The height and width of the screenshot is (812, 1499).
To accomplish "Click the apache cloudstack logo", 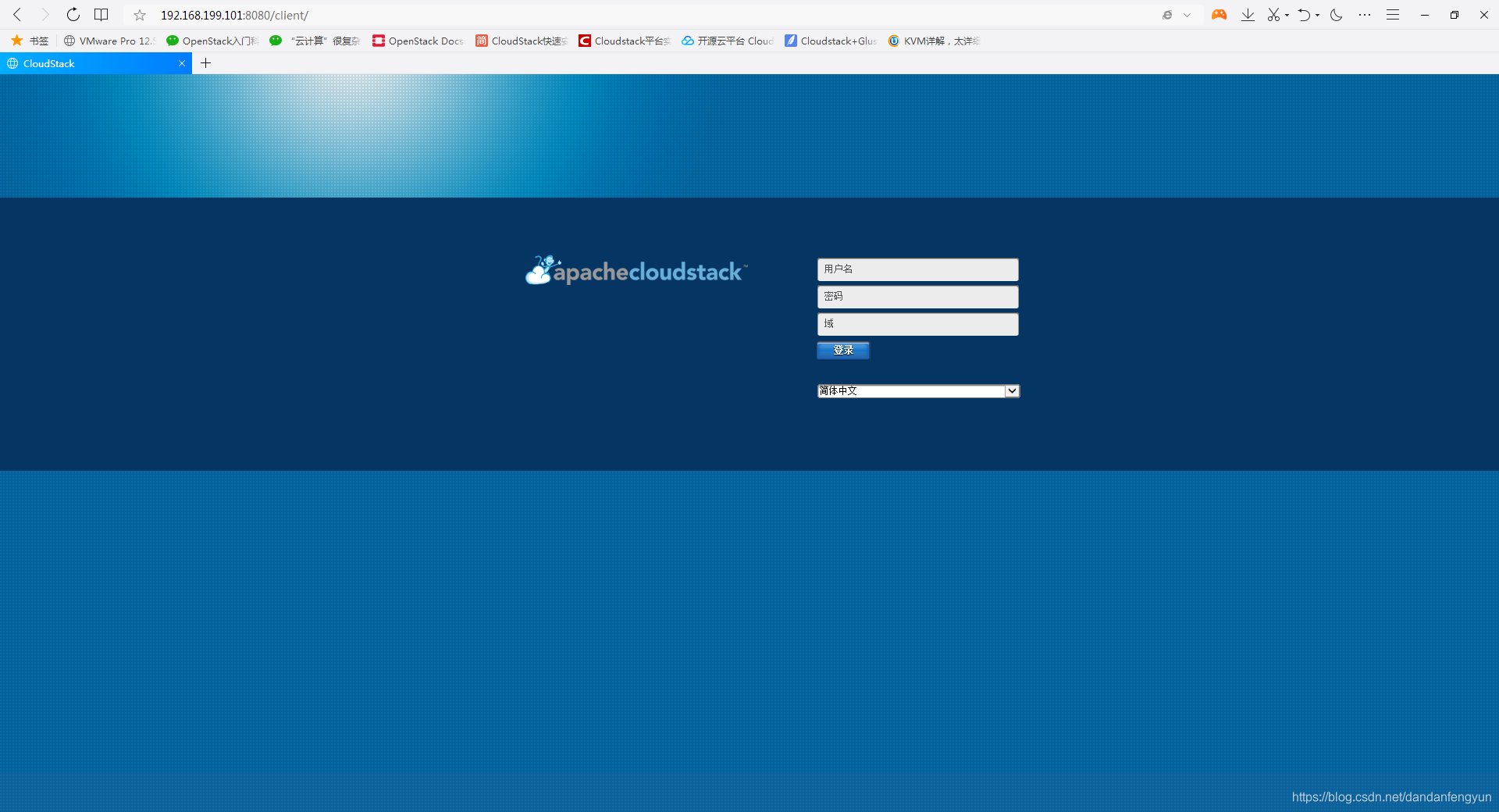I will click(636, 270).
